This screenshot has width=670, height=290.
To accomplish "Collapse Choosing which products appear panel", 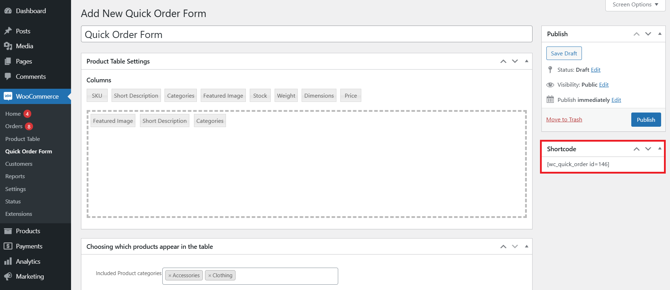I will click(x=526, y=247).
